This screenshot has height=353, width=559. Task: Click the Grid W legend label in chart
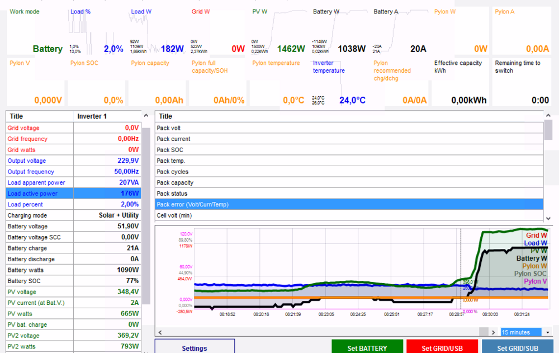536,236
